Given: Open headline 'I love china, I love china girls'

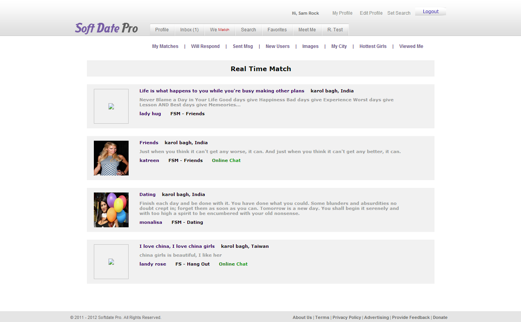Looking at the screenshot, I should point(177,246).
